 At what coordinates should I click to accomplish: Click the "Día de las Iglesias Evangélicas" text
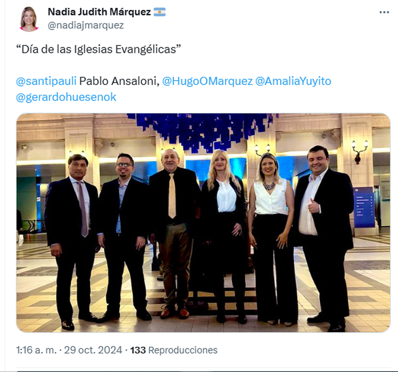pyautogui.click(x=99, y=49)
